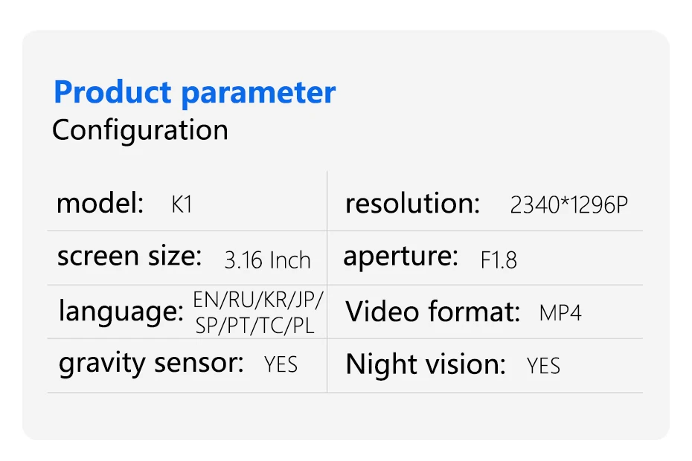This screenshot has height=461, width=692.
Task: Click the blue Product parameter heading
Action: coord(194,93)
